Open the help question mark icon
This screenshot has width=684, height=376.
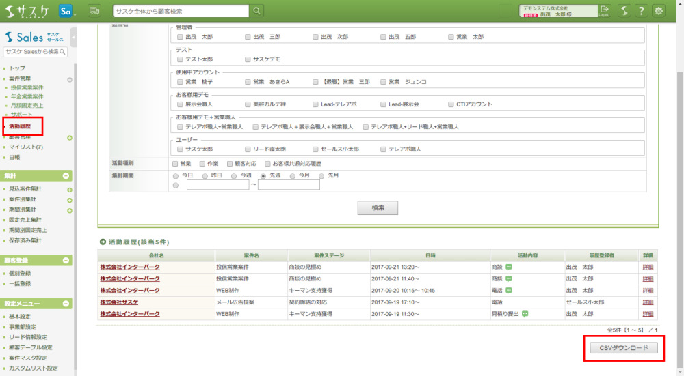pos(642,10)
